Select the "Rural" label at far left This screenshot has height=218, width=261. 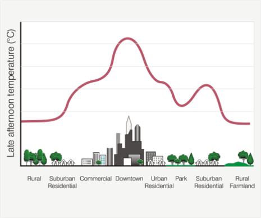click(x=34, y=179)
